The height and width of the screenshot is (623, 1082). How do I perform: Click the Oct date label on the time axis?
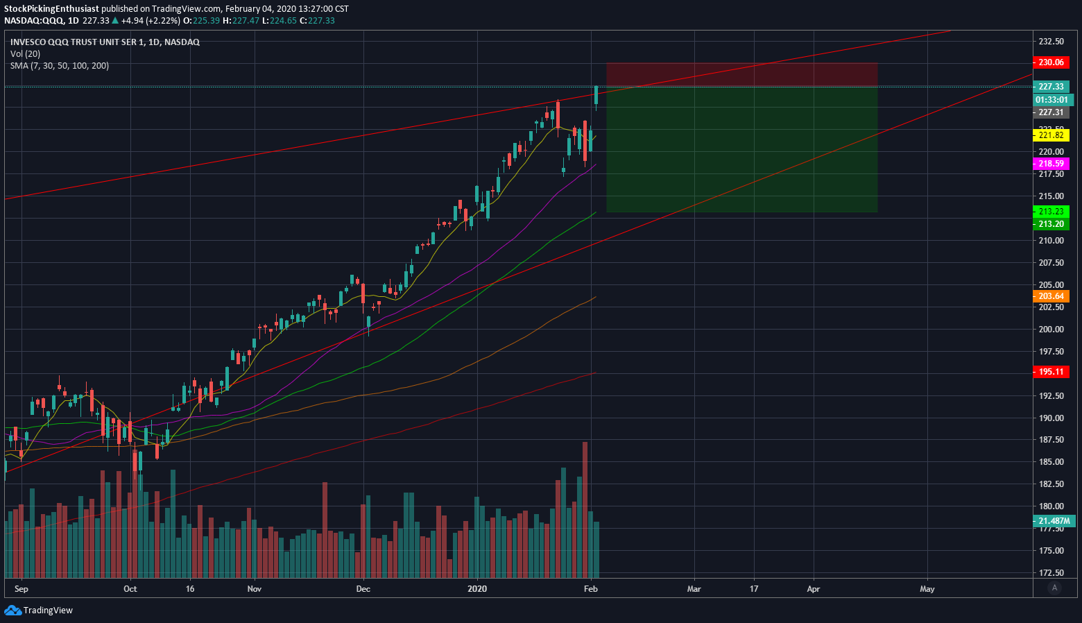(x=130, y=589)
